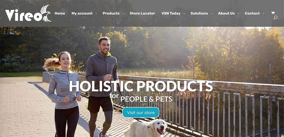This screenshot has width=284, height=137.
Task: Select the Contact navigation link
Action: coord(252,13)
